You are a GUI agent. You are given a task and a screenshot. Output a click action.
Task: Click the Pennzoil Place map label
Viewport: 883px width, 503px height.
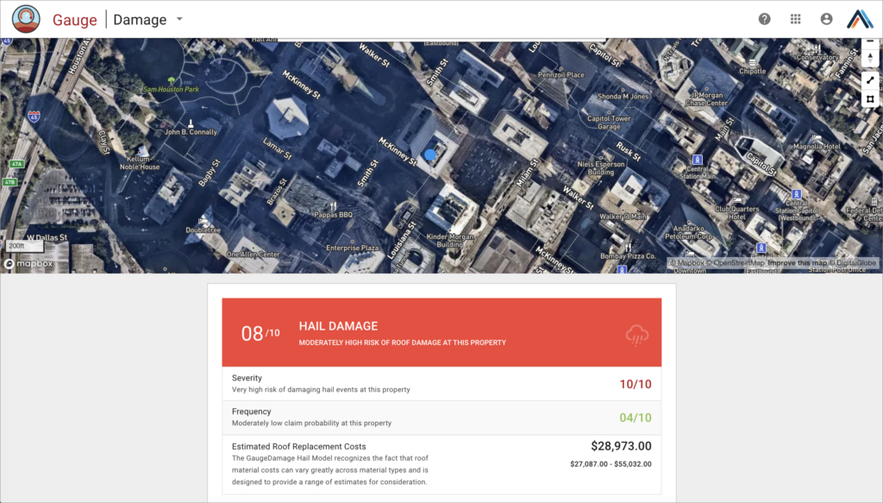pyautogui.click(x=560, y=74)
